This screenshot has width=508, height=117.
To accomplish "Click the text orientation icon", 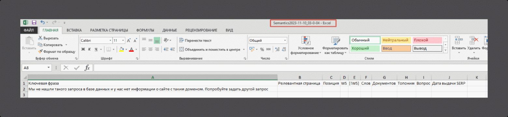I will pyautogui.click(x=166, y=40).
